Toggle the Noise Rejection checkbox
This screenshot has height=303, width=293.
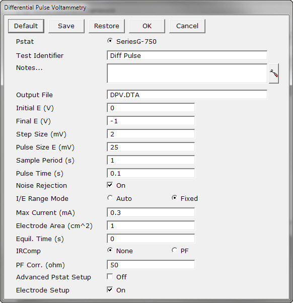coord(110,185)
